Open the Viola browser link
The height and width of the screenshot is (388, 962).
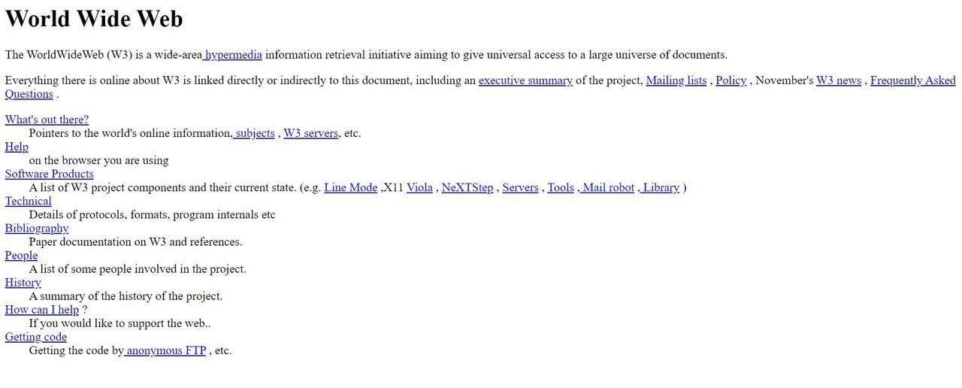pyautogui.click(x=419, y=187)
